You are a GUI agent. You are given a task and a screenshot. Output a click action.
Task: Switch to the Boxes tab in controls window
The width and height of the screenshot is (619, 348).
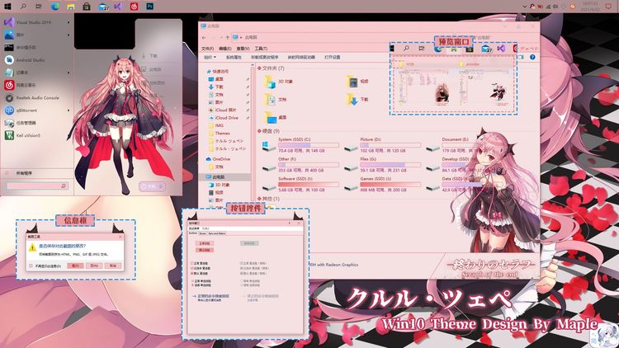pyautogui.click(x=203, y=233)
